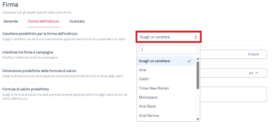The image size is (272, 127).
Task: Collapse the Scegli un carattere dropdown
Action: click(168, 37)
